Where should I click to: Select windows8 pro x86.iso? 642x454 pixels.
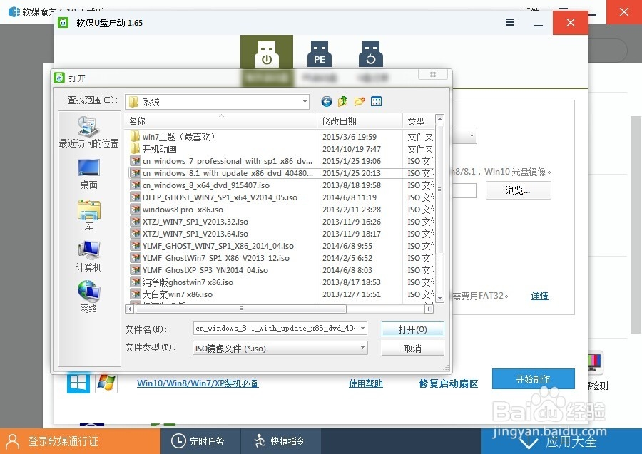coord(183,210)
